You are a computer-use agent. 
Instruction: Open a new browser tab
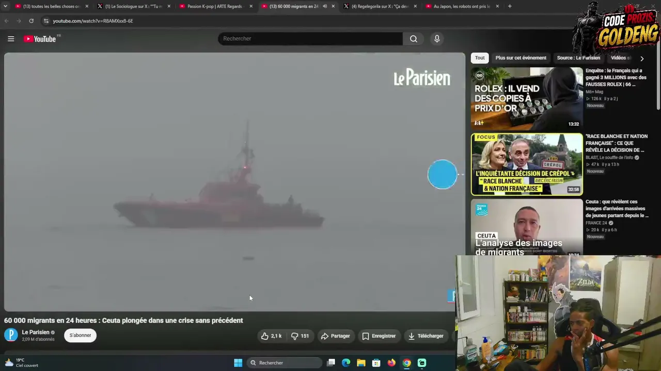(x=510, y=6)
